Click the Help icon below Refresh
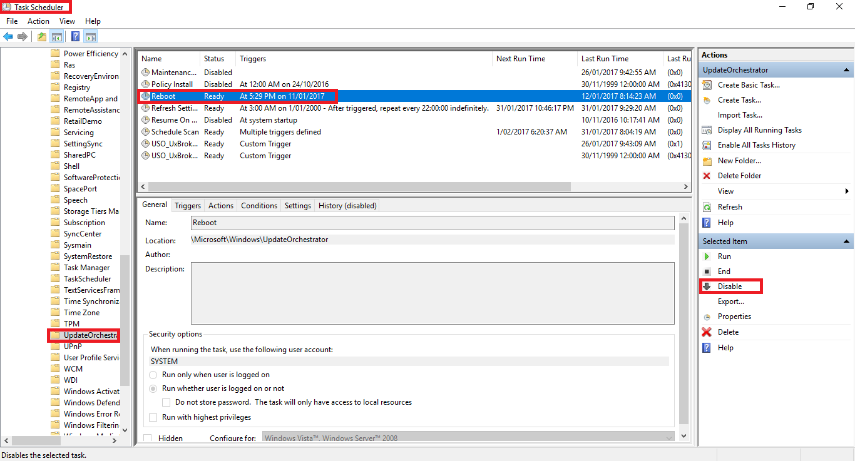This screenshot has height=461, width=855. tap(707, 223)
